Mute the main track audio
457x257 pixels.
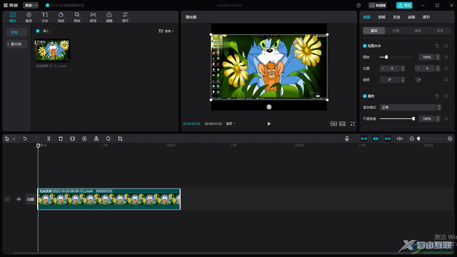pos(19,199)
